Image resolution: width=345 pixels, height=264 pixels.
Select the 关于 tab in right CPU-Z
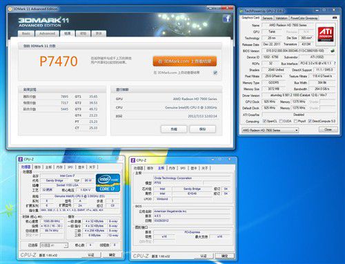(205, 168)
